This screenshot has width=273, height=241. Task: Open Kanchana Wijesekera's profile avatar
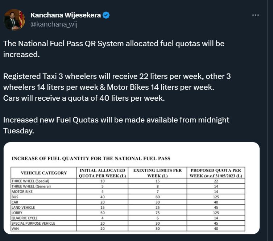pos(15,20)
